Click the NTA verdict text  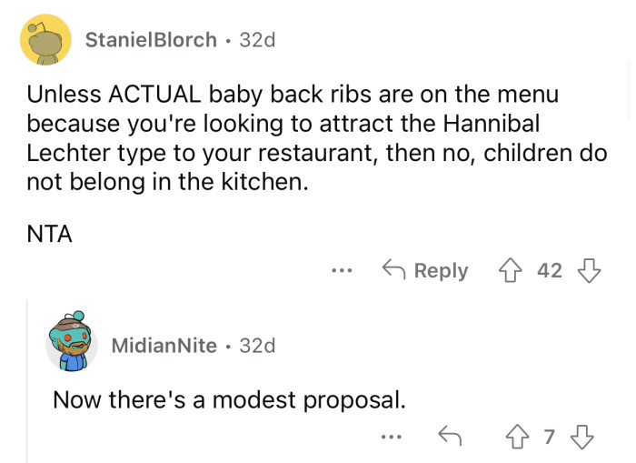tap(50, 234)
